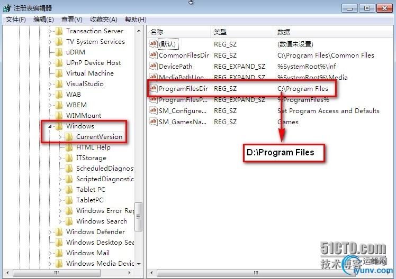Select the TV System Services tree item
The height and width of the screenshot is (279, 396).
tap(95, 42)
